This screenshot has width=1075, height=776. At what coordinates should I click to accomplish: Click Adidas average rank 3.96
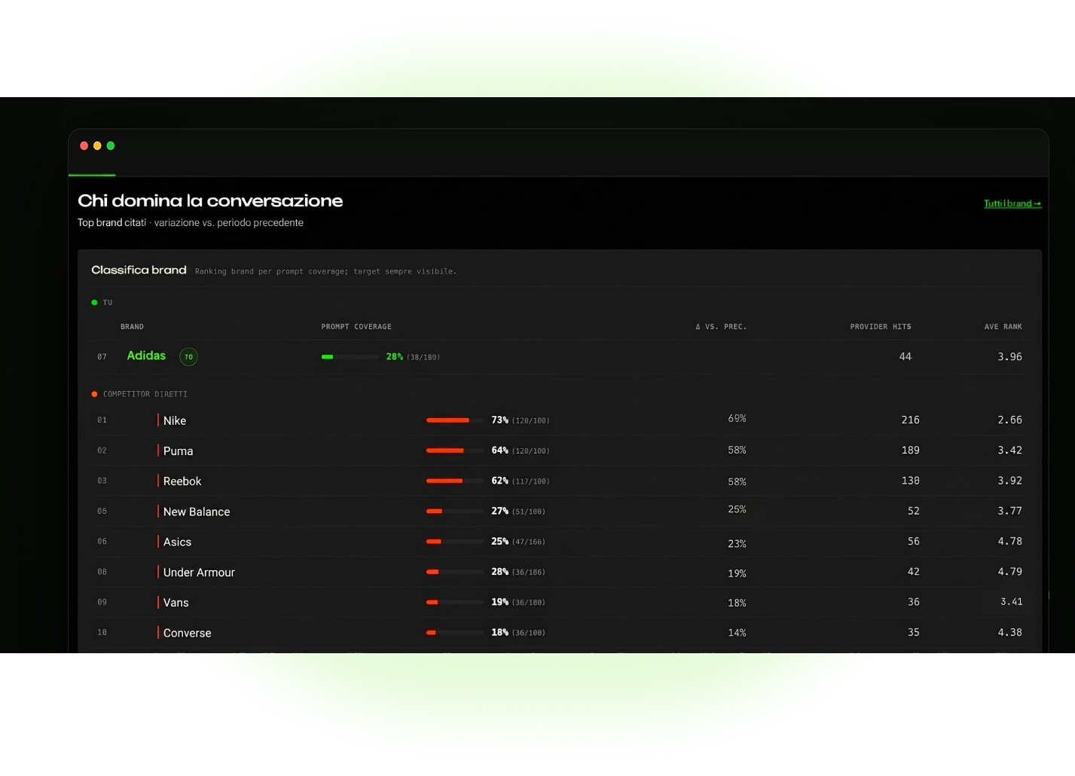(x=1009, y=356)
